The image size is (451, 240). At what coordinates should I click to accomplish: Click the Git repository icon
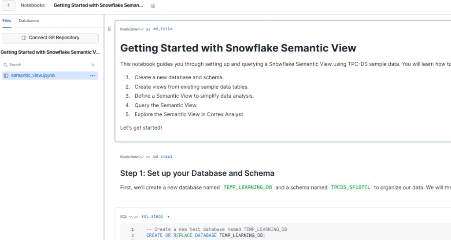(24, 38)
